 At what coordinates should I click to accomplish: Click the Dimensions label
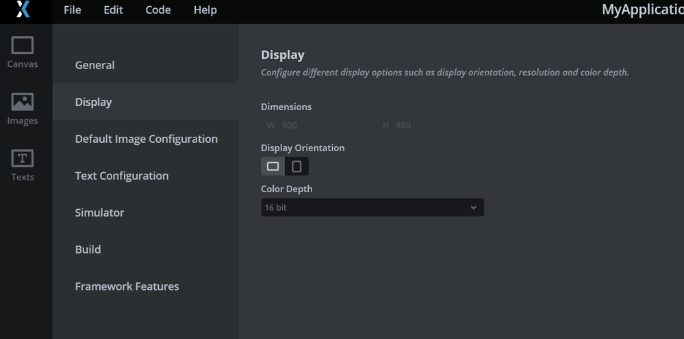(286, 107)
